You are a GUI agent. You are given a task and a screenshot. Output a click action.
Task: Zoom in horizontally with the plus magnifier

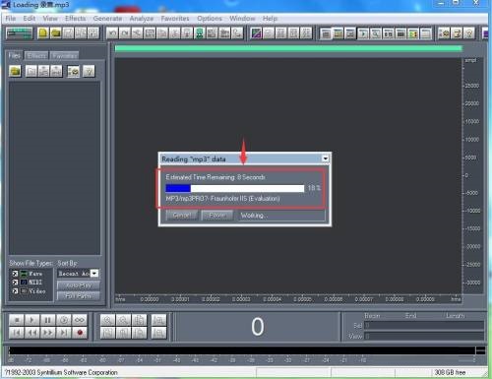(107, 320)
